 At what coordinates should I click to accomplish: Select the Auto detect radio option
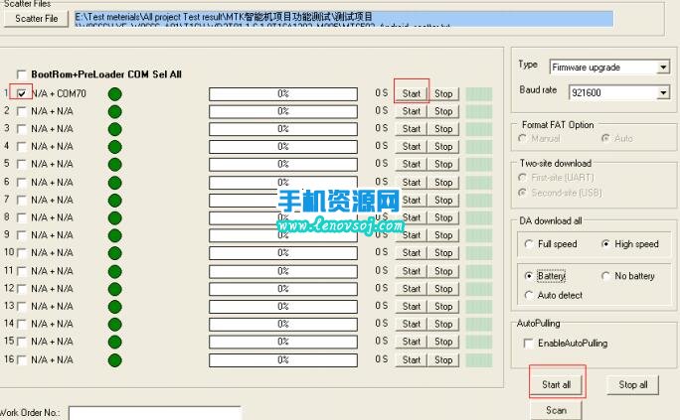[529, 295]
